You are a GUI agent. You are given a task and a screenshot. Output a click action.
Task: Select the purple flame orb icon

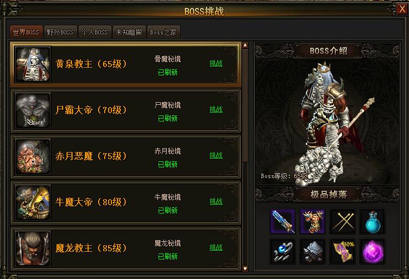372,251
